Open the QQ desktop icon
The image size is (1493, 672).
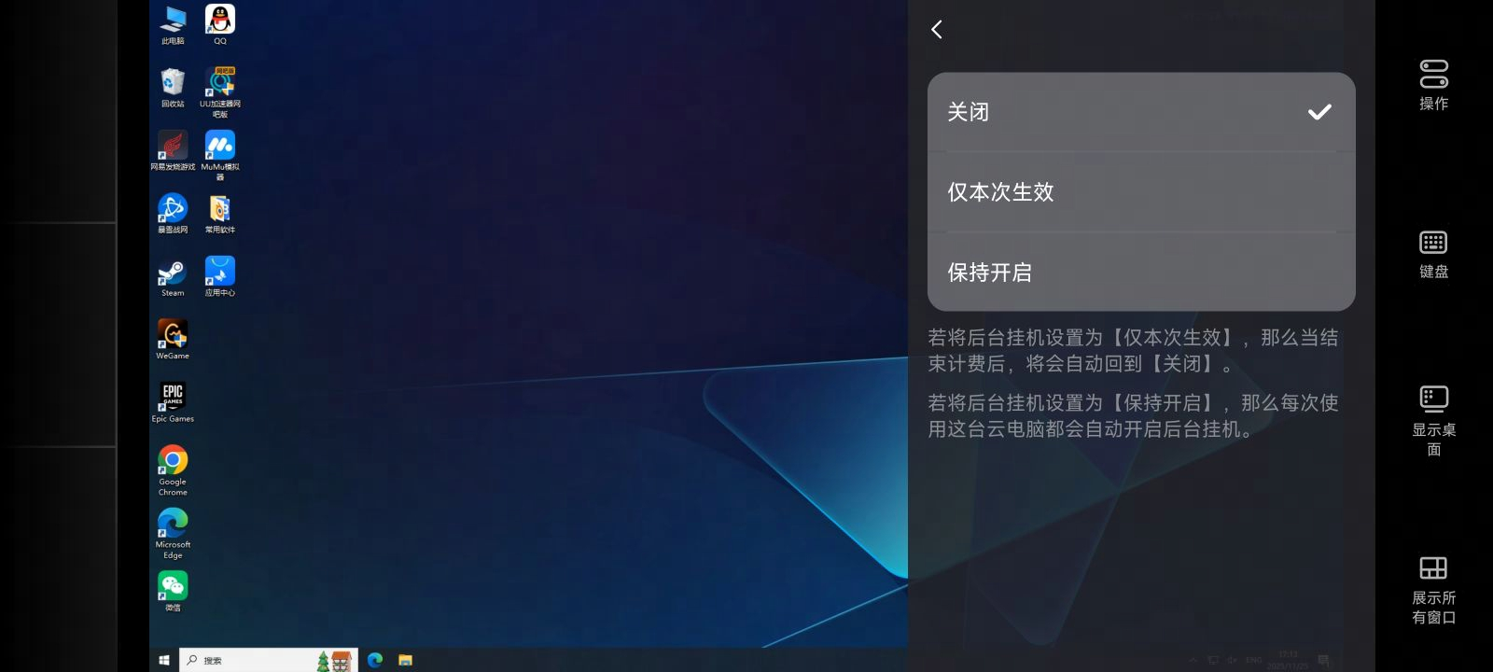[x=220, y=21]
